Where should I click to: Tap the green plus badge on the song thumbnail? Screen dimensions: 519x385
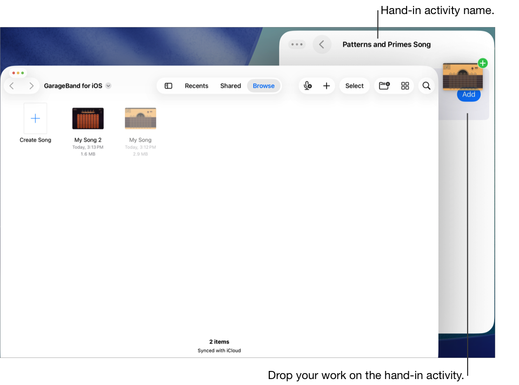coord(483,63)
